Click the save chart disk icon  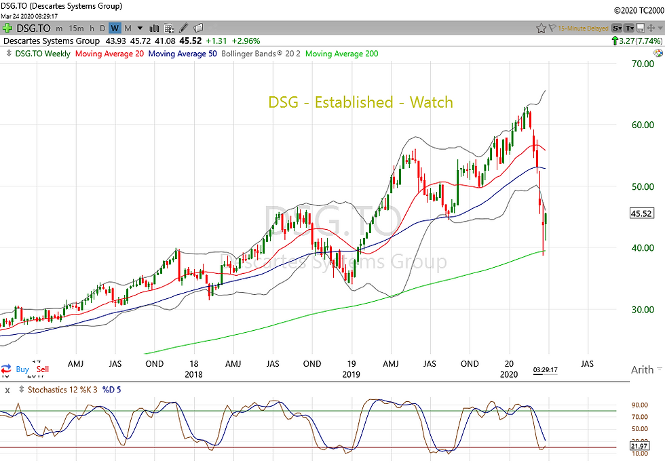641,28
